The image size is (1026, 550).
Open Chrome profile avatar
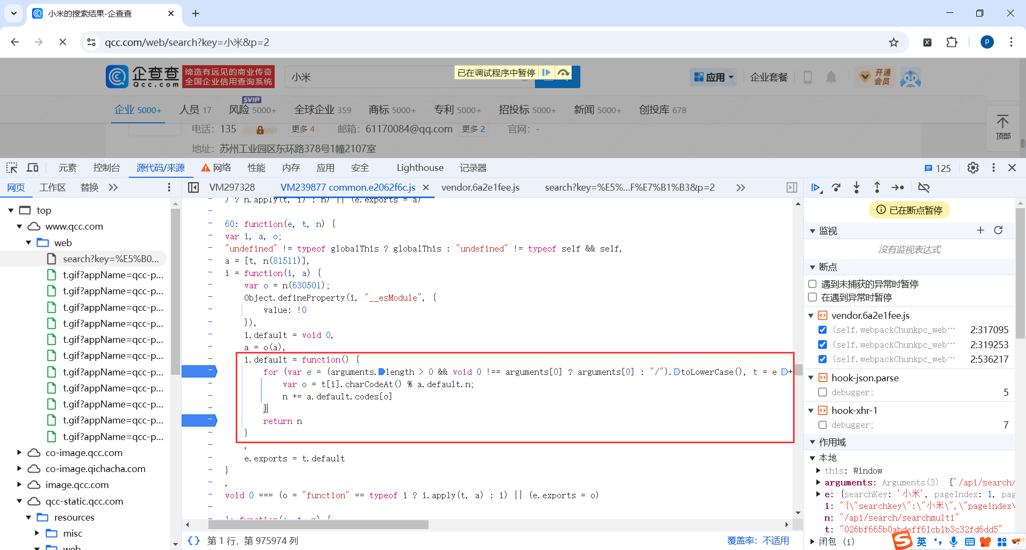[987, 42]
